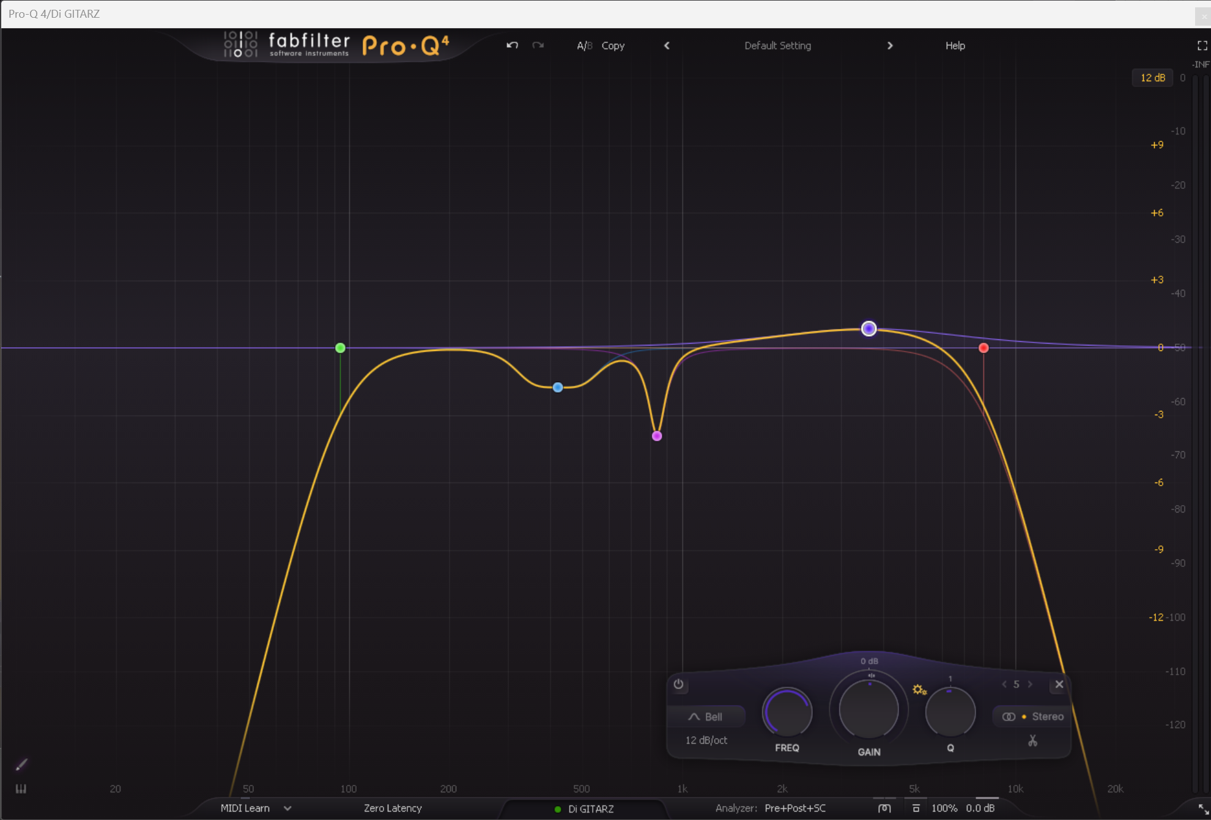
Task: Click the redo arrow icon
Action: [x=538, y=45]
